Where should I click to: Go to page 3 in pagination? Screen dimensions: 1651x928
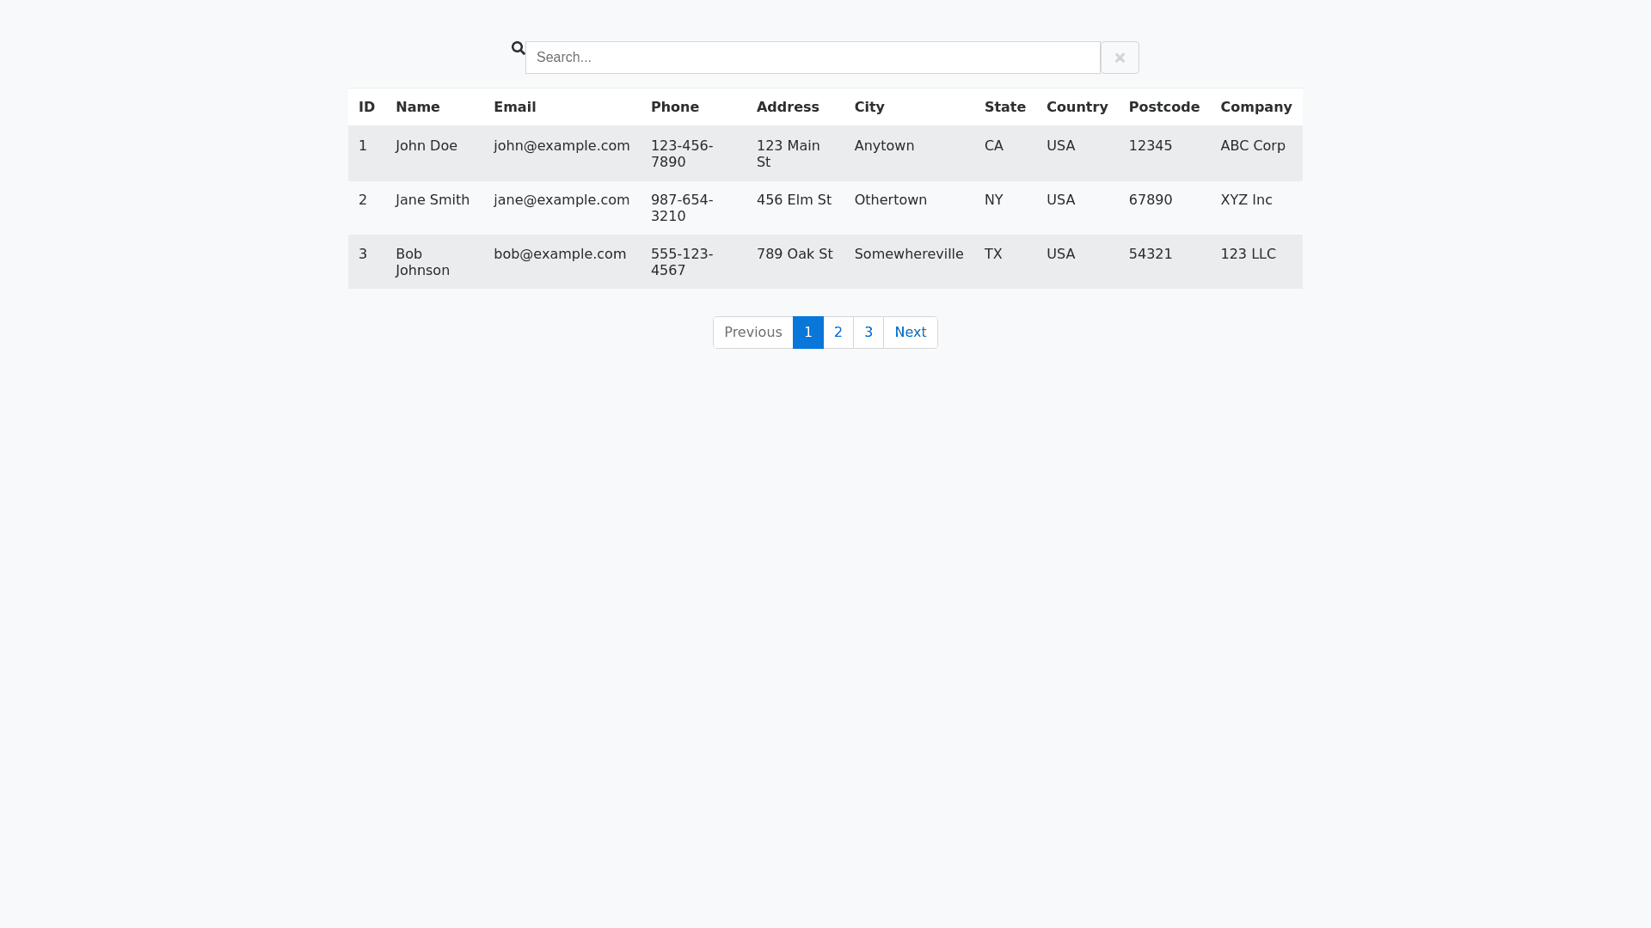point(868,333)
